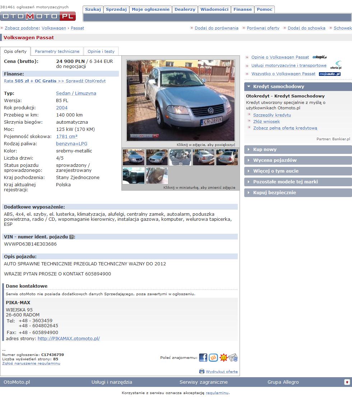Click the Wydrukuj ofertę link

[222, 371]
